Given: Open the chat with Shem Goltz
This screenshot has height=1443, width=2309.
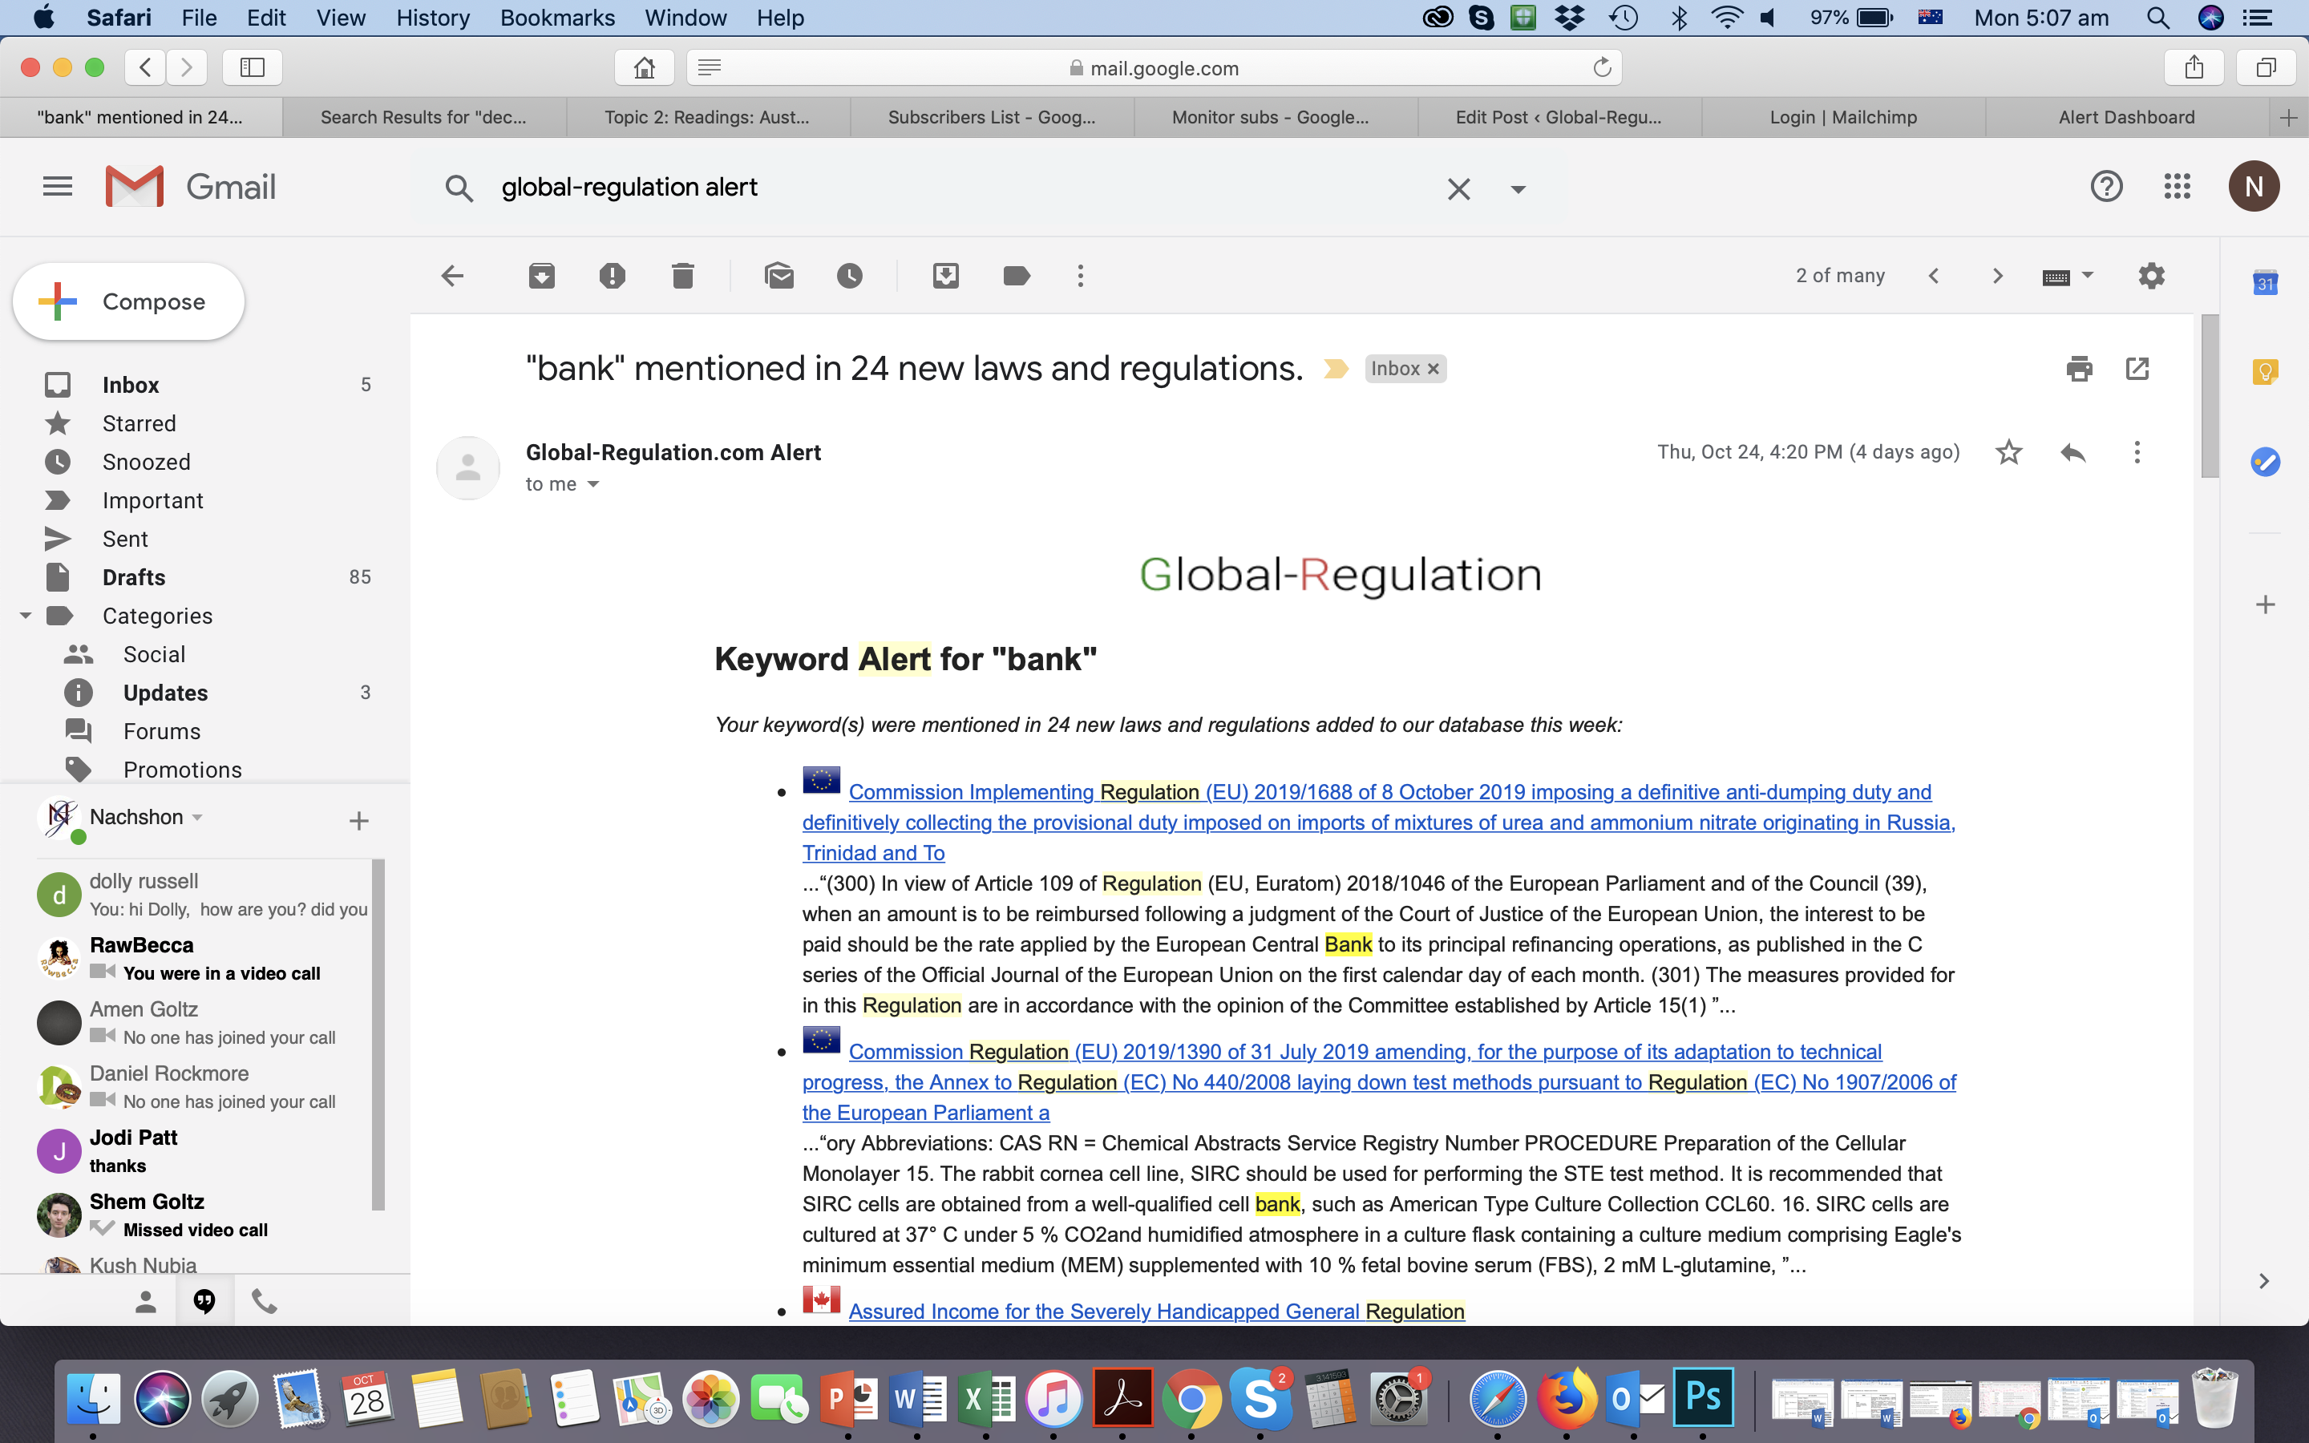Looking at the screenshot, I should pos(202,1215).
